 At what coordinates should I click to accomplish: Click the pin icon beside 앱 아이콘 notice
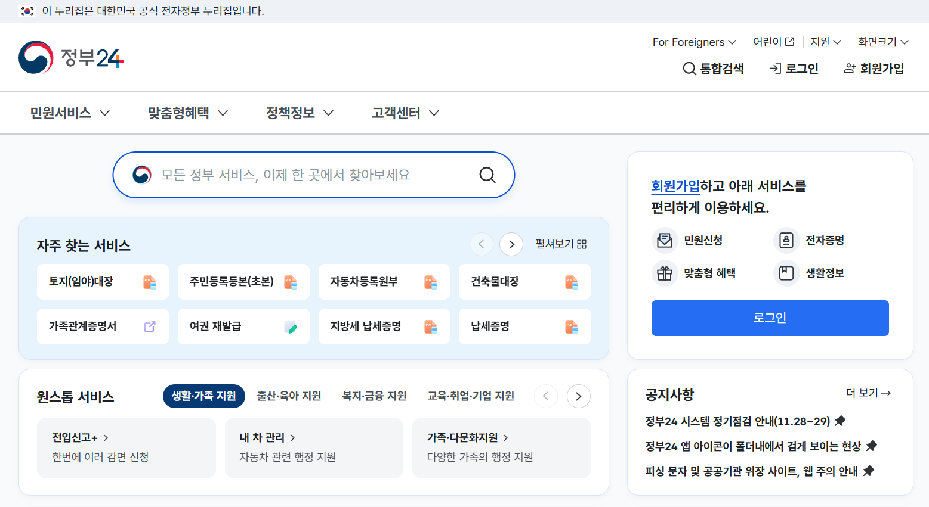click(x=872, y=446)
